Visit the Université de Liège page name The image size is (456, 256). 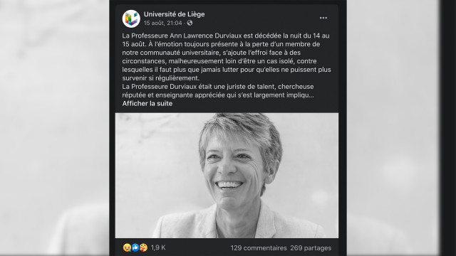tap(174, 14)
